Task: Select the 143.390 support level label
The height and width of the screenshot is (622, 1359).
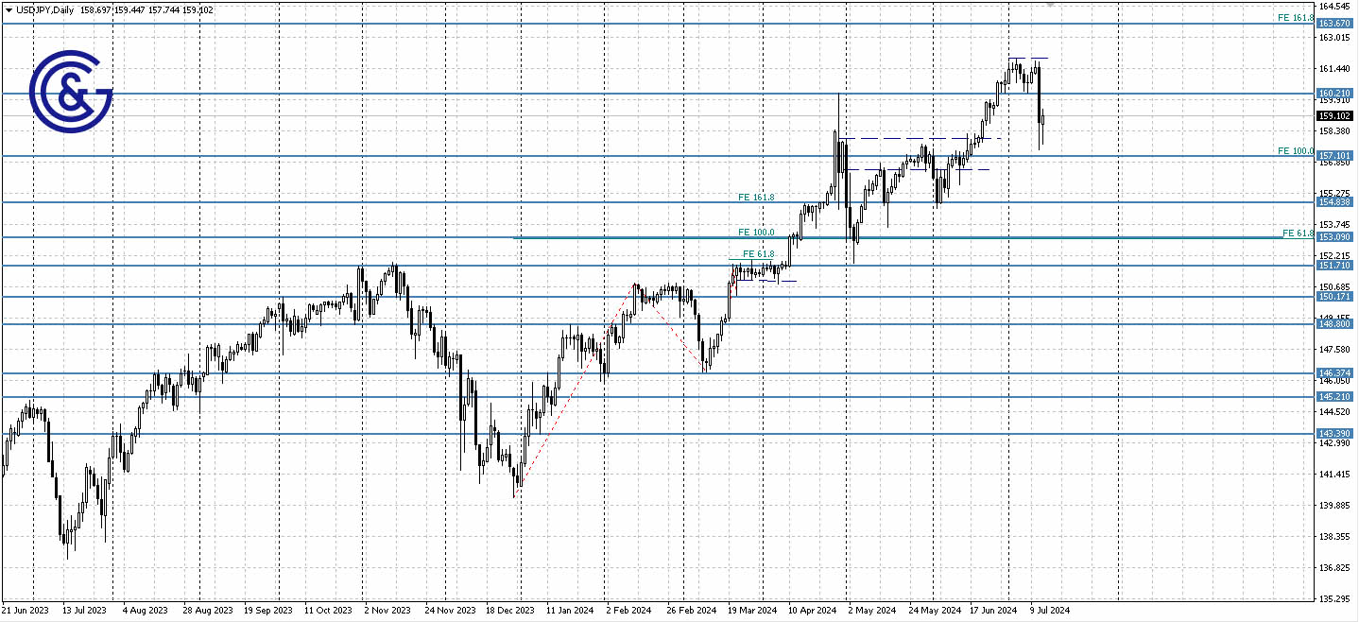Action: tap(1335, 433)
